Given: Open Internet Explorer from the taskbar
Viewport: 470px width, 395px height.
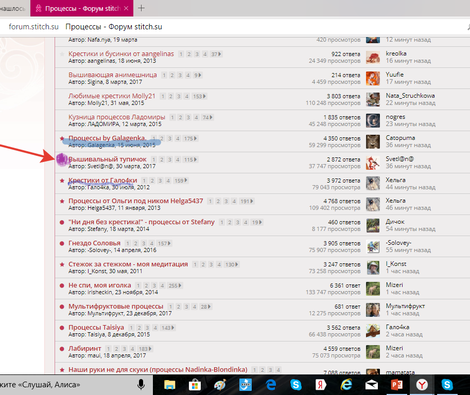Looking at the screenshot, I should (x=346, y=385).
